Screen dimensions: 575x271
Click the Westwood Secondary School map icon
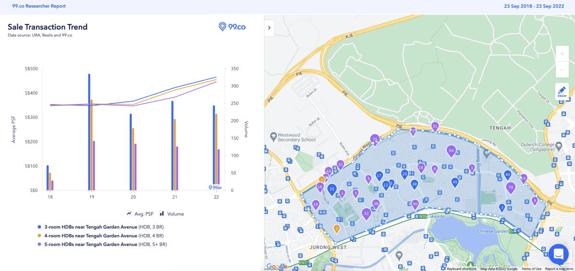click(x=274, y=137)
